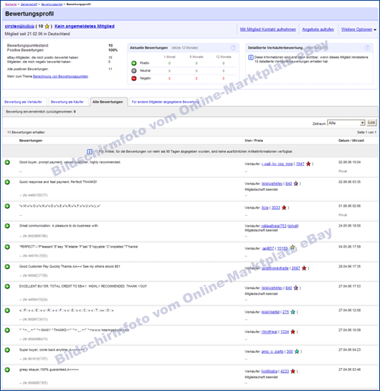Click positive icon for 'Great communication' feedback row
Image resolution: width=380 pixels, height=391 pixels.
pyautogui.click(x=7, y=226)
